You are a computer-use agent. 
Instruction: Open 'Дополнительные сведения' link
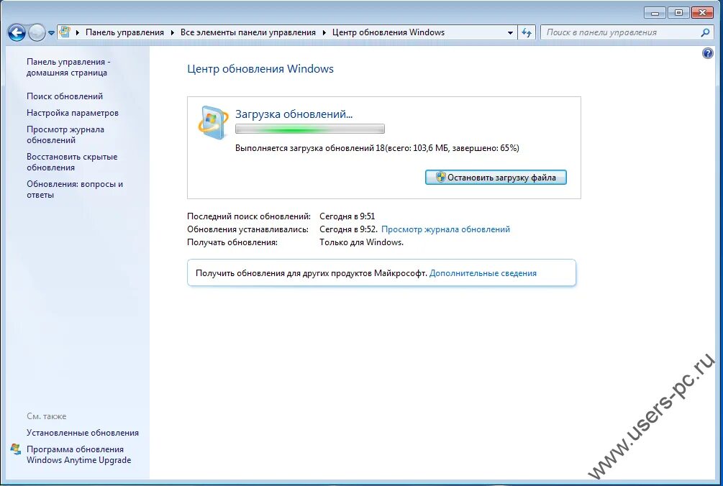pyautogui.click(x=483, y=273)
